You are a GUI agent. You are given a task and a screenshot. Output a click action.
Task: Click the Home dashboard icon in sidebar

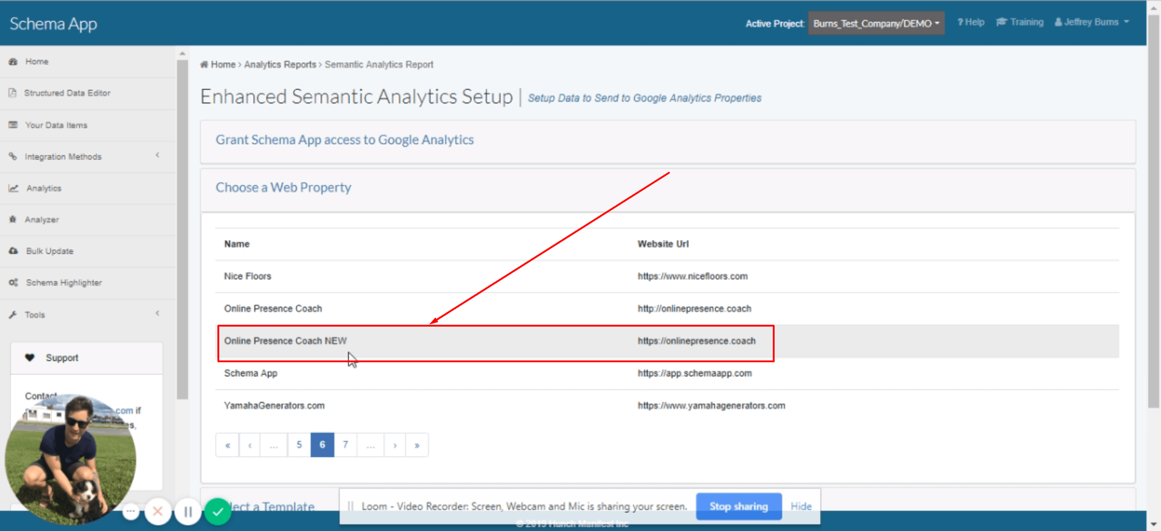tap(13, 62)
